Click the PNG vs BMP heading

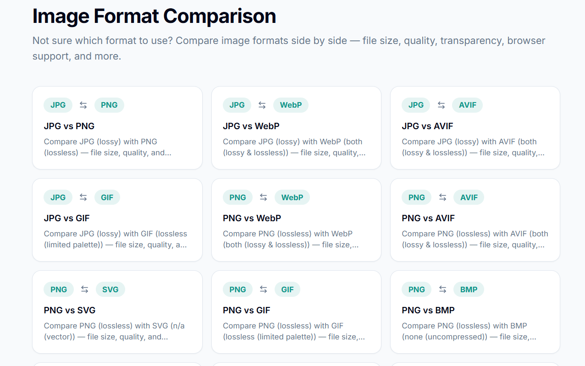coord(428,310)
